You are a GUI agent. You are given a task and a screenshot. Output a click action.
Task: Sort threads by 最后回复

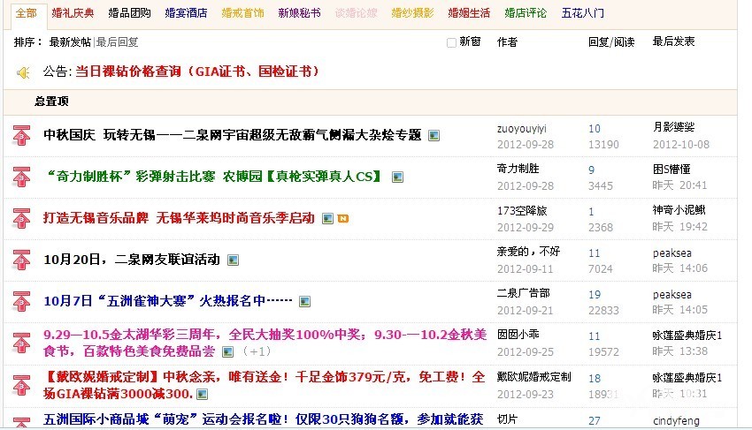click(117, 42)
